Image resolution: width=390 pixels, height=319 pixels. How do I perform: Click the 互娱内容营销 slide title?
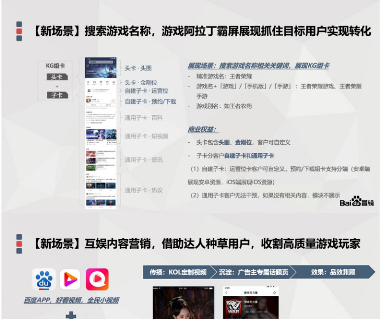pyautogui.click(x=196, y=244)
